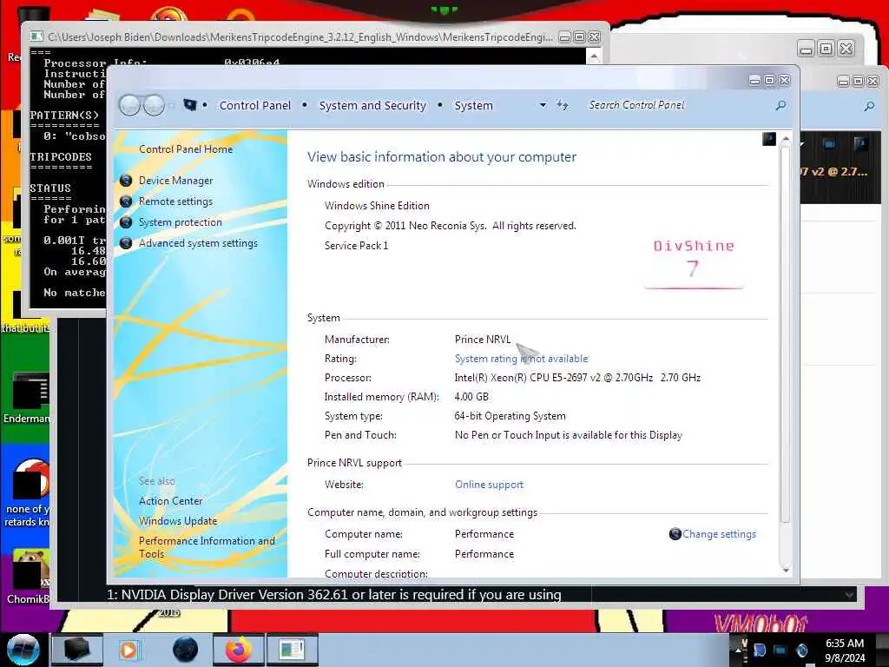Select the 4.00 GB memory value
This screenshot has width=889, height=667.
(x=471, y=397)
